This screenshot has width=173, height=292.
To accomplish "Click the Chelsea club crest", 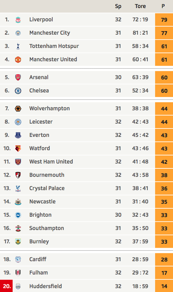I will [18, 91].
